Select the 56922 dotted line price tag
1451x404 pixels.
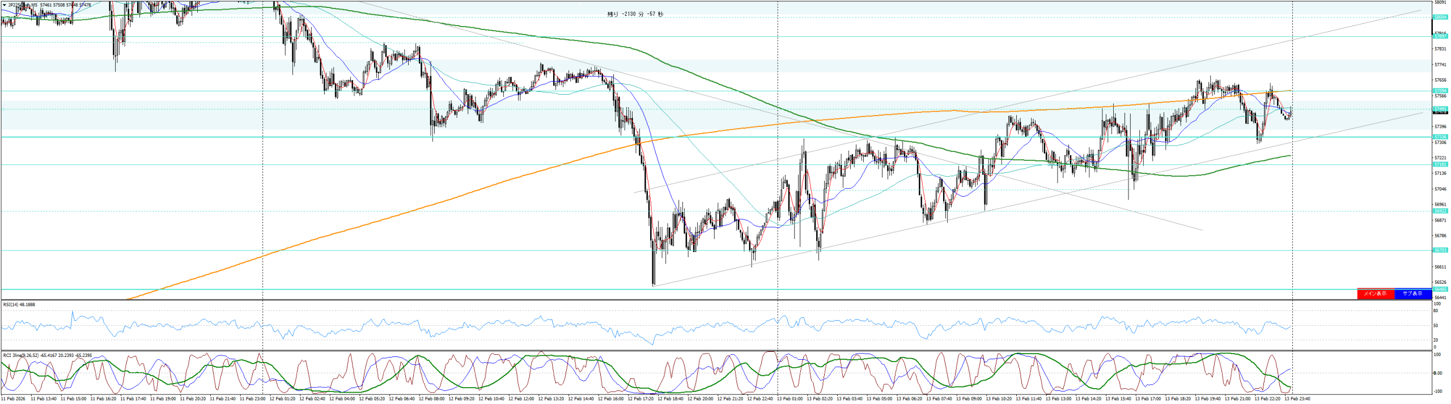tap(1440, 211)
